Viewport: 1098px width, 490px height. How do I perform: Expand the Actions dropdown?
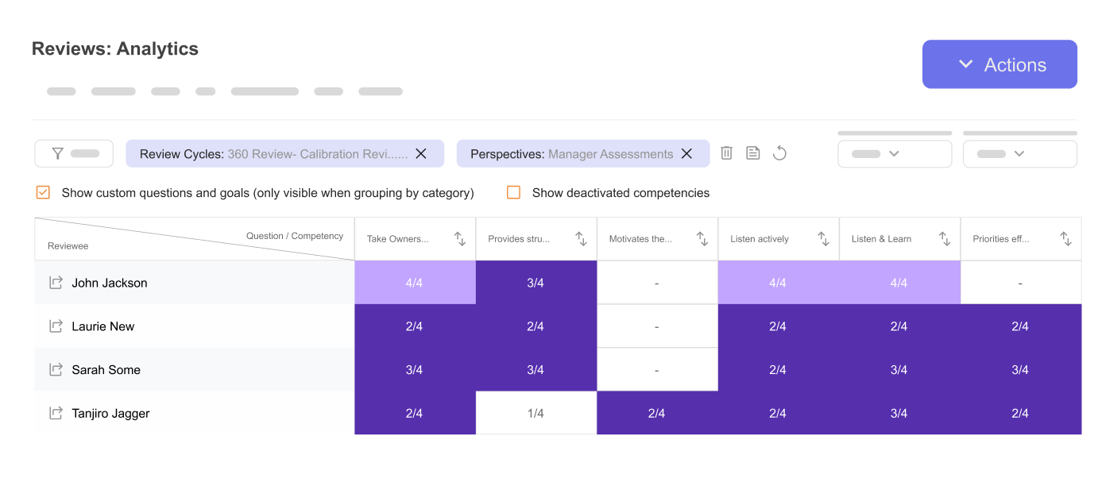point(999,64)
